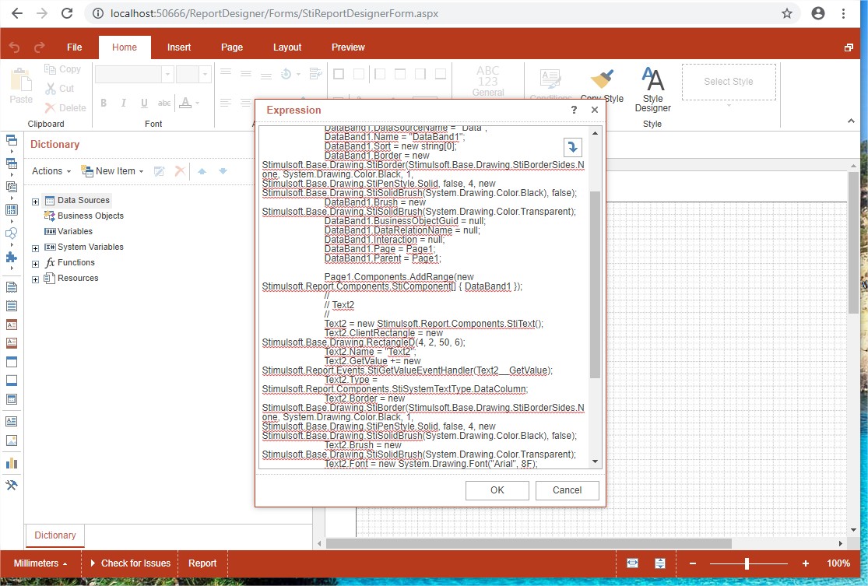Click the move up arrow in Dictionary toolbar
This screenshot has height=586, width=868.
point(202,171)
